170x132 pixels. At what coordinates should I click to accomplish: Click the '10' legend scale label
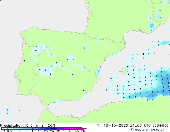tap(34, 131)
